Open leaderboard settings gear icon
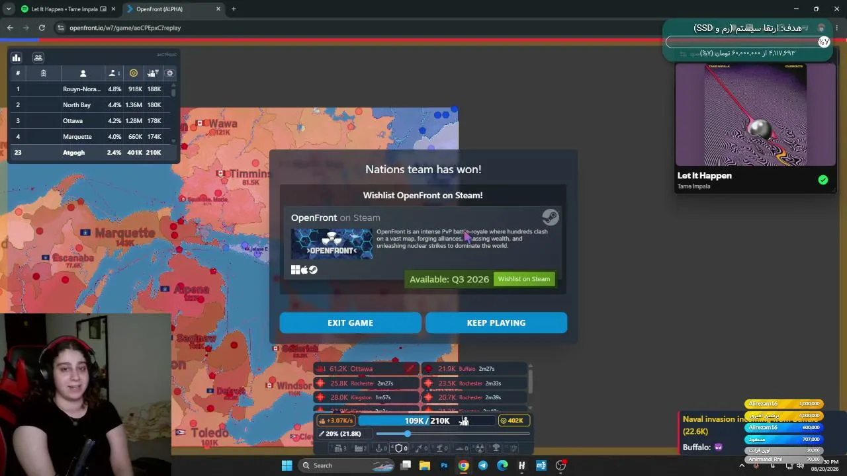This screenshot has width=847, height=476. click(x=170, y=73)
